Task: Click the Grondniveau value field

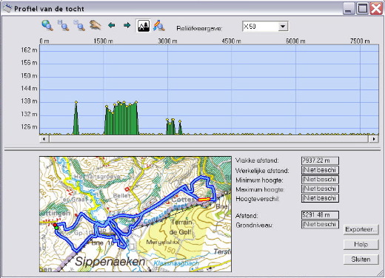Action: click(x=320, y=224)
